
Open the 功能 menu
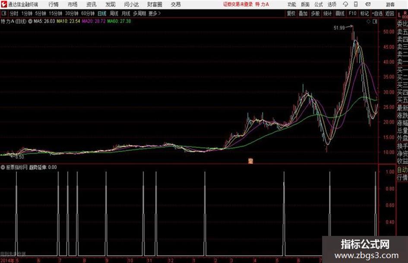tap(292, 4)
